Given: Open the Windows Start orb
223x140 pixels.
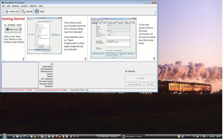Looking at the screenshot, I should pyautogui.click(x=4, y=136).
